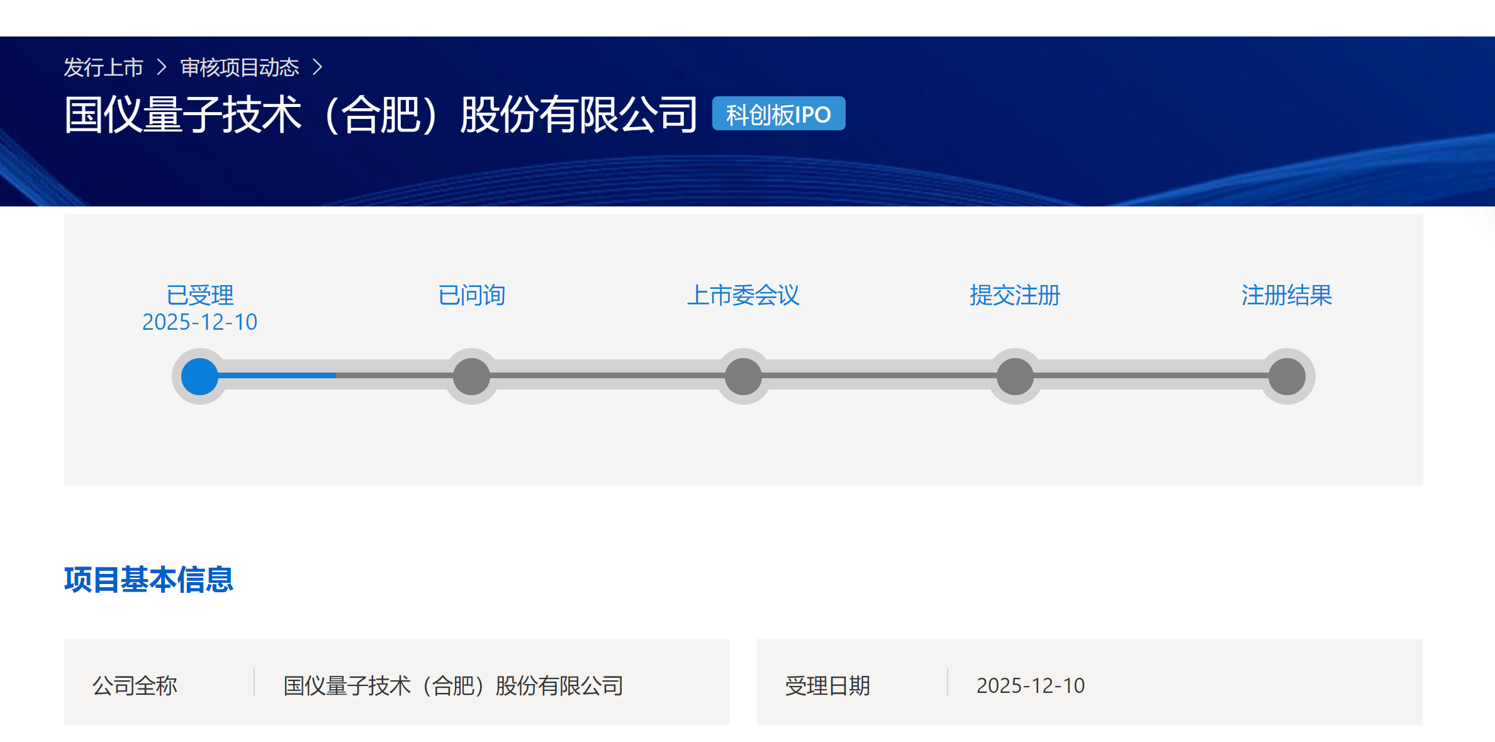
Task: Click chevron arrow after 审核项目动态
Action: pyautogui.click(x=318, y=67)
